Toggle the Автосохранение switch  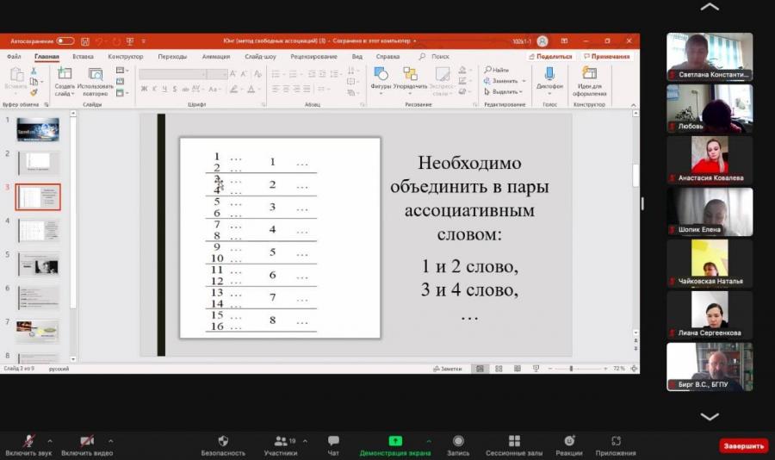(65, 41)
